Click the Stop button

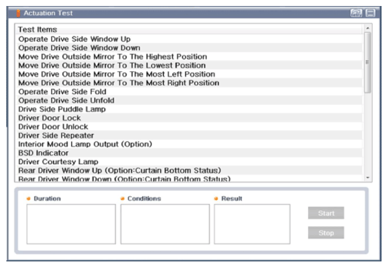pyautogui.click(x=326, y=233)
